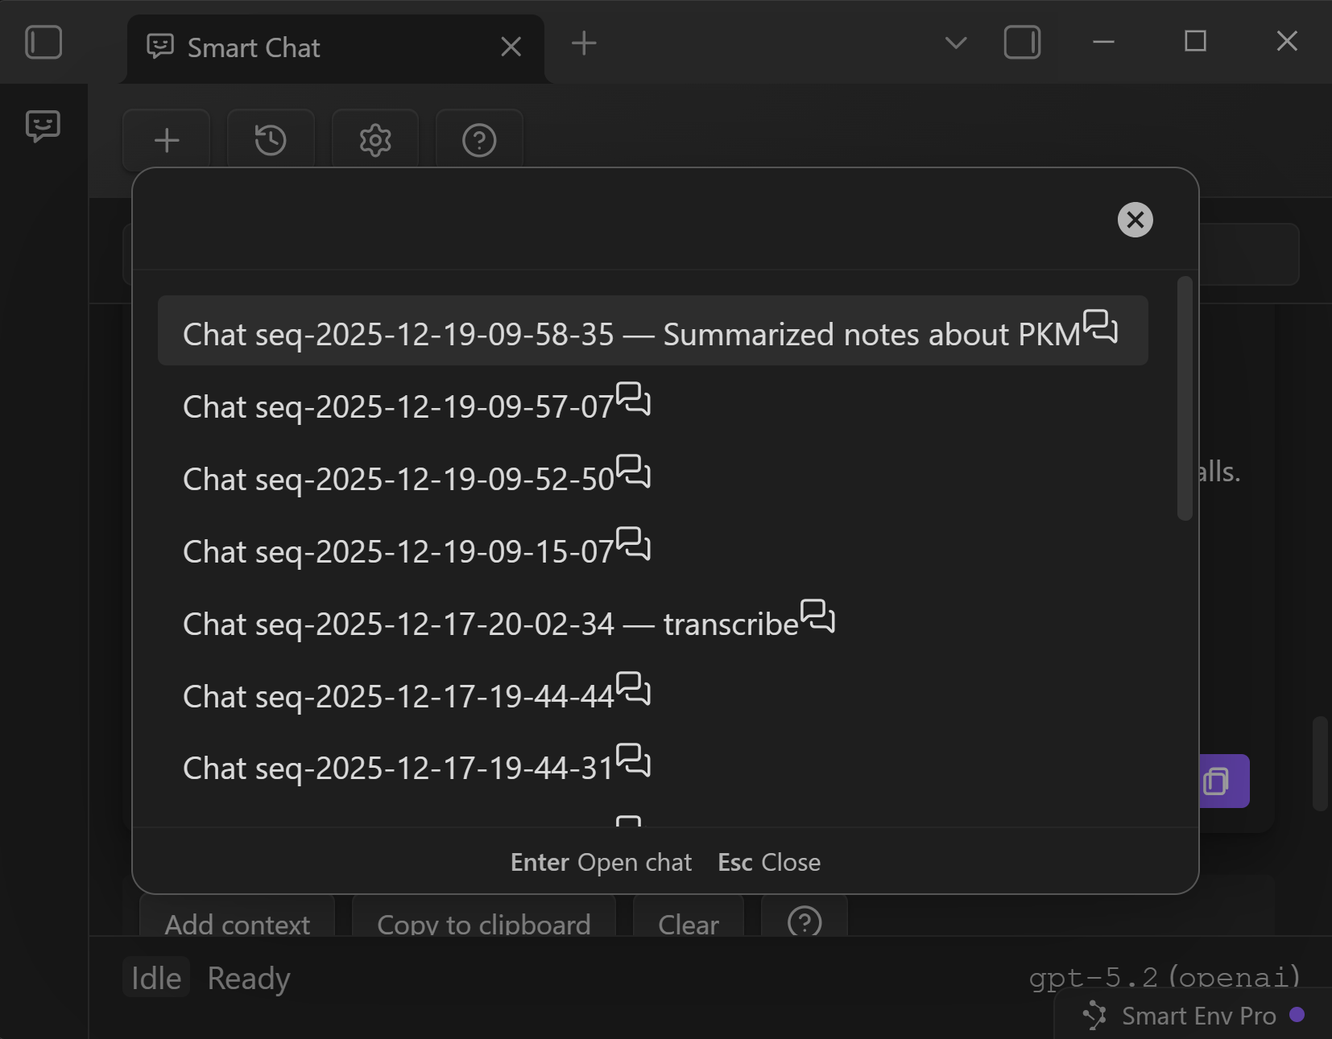The width and height of the screenshot is (1332, 1039).
Task: Close the chat history modal
Action: point(1135,220)
